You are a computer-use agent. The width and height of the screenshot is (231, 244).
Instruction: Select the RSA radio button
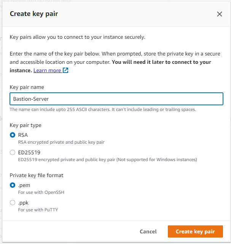(13, 135)
